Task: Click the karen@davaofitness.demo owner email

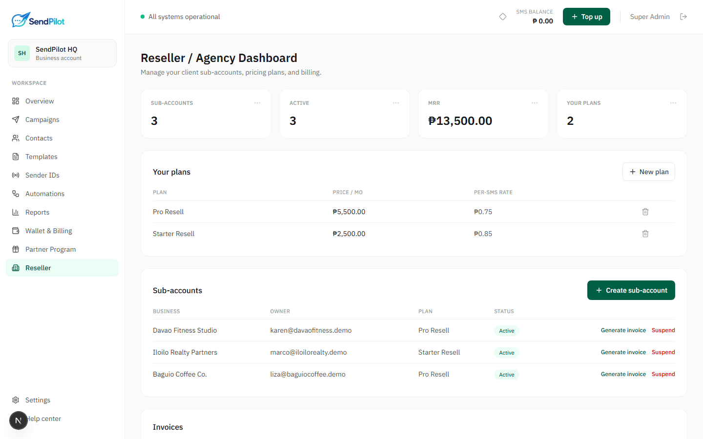Action: pyautogui.click(x=311, y=330)
